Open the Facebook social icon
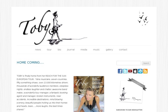The image size is (168, 112). click(120, 71)
